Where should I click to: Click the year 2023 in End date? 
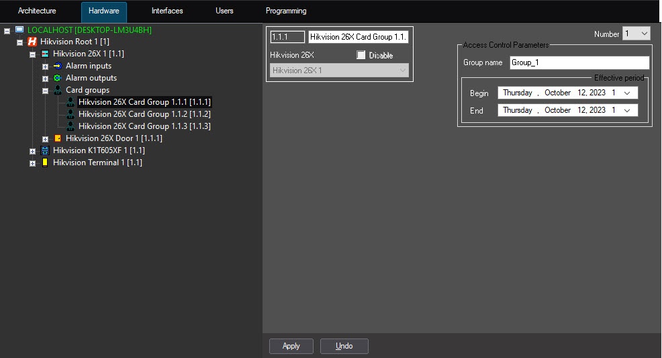point(598,109)
